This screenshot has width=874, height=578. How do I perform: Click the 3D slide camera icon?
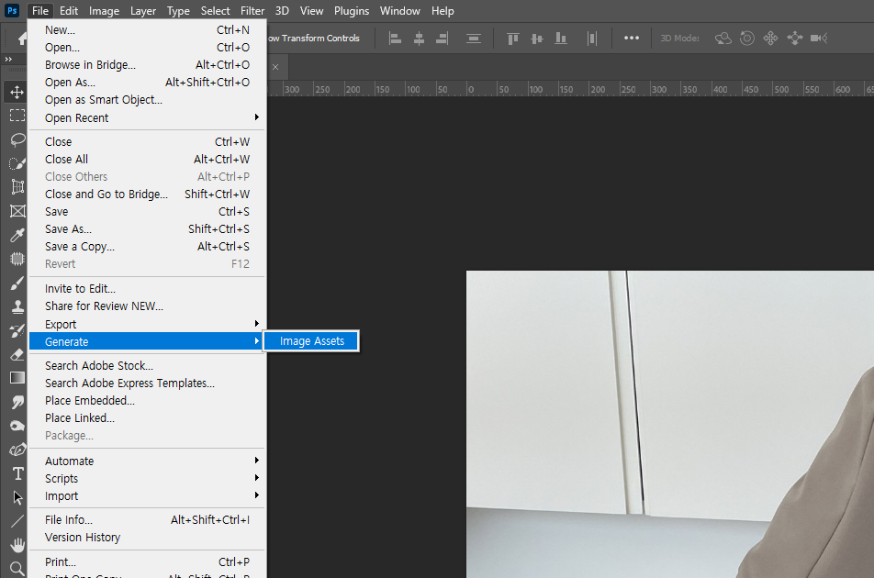tap(795, 39)
